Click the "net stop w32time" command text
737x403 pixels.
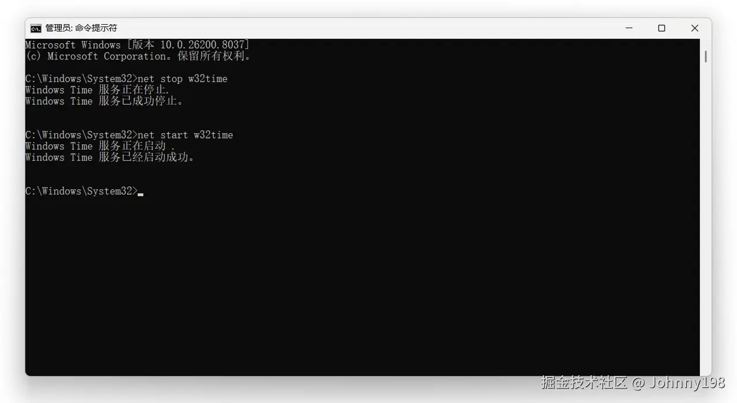183,79
